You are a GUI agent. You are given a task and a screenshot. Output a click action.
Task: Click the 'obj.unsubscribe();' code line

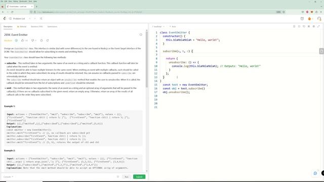click(x=176, y=92)
